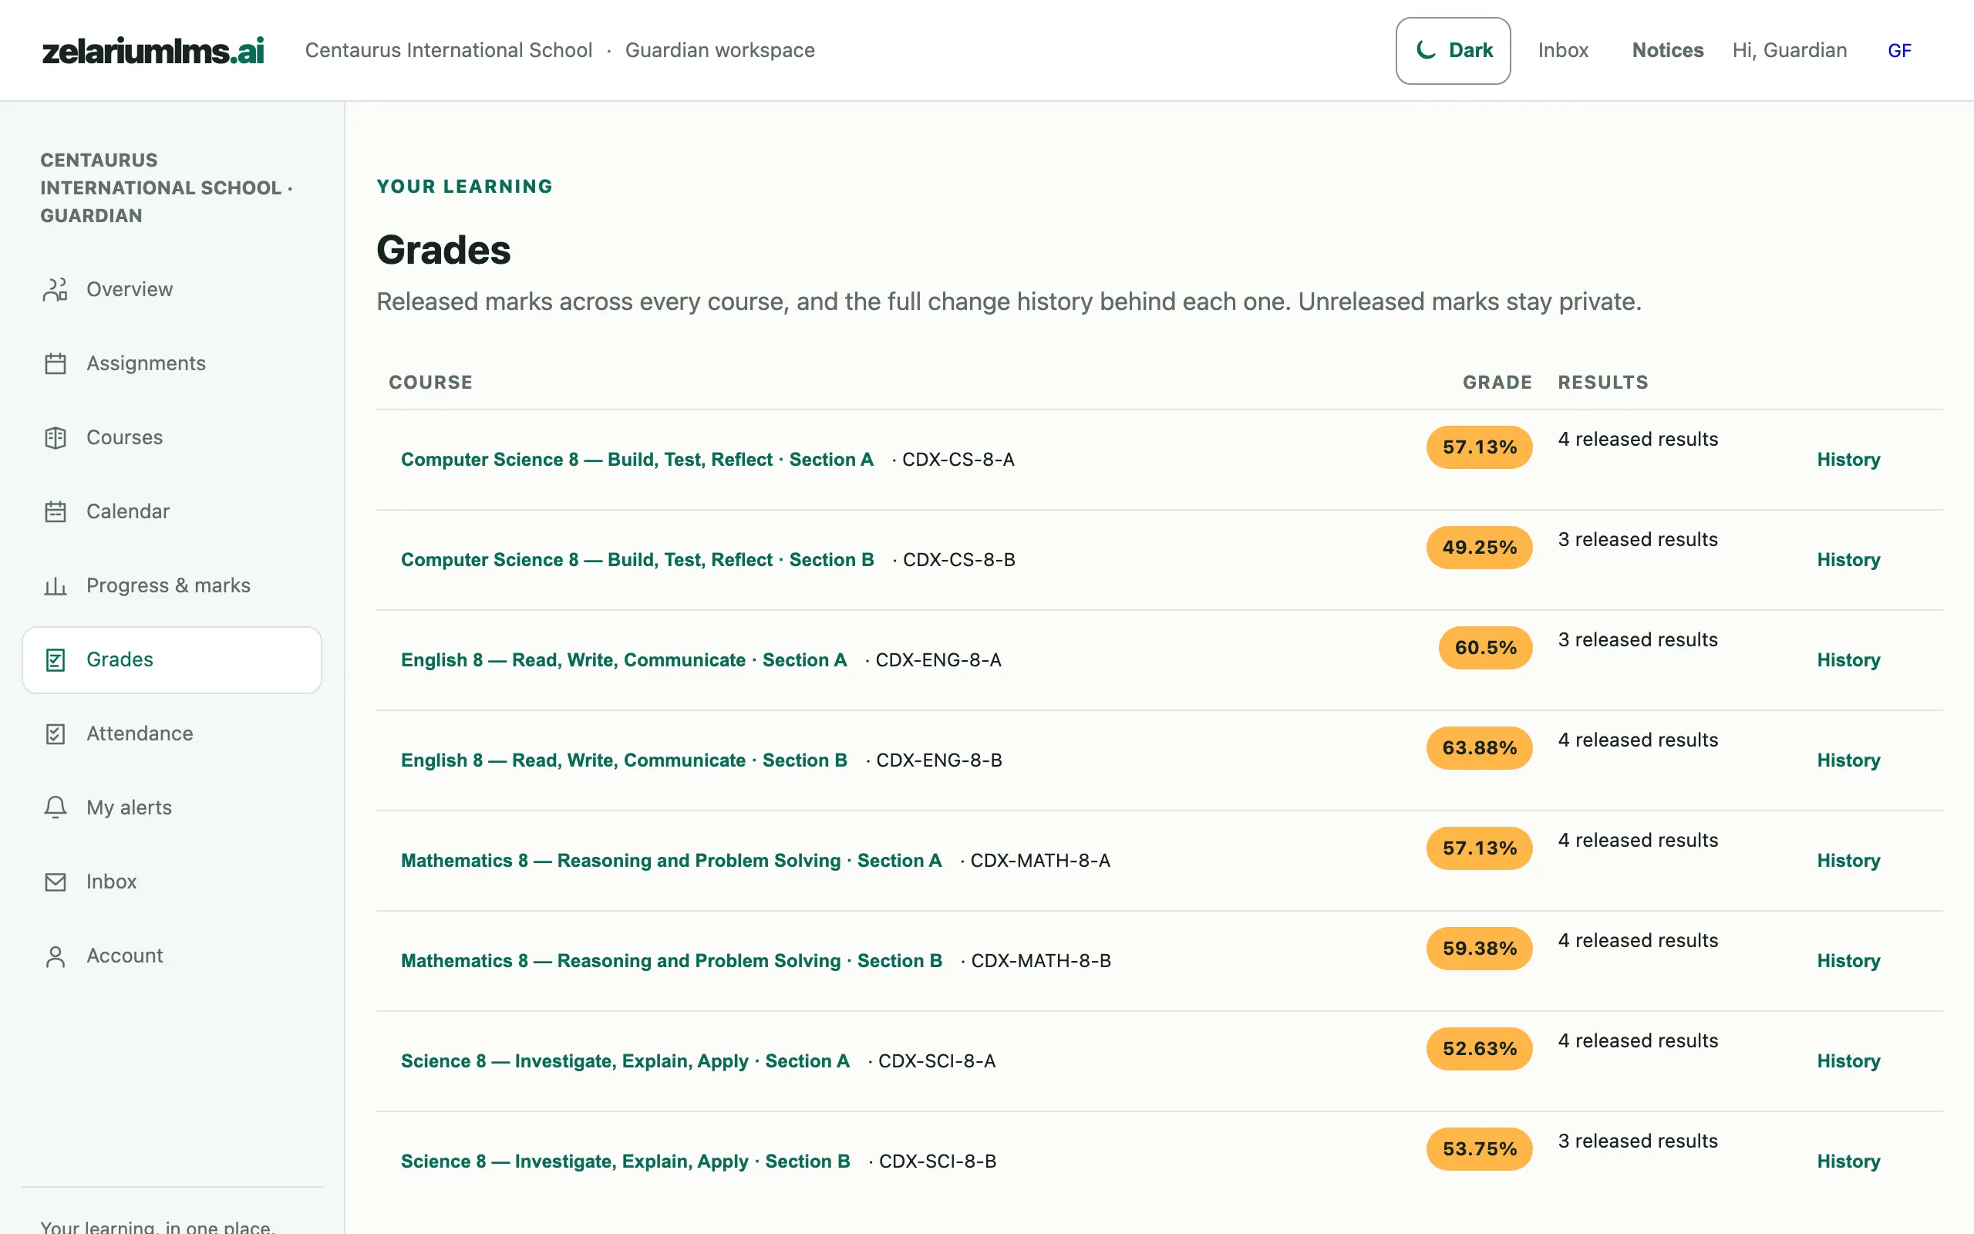
Task: Click the 60.5% grade badge
Action: click(x=1485, y=648)
